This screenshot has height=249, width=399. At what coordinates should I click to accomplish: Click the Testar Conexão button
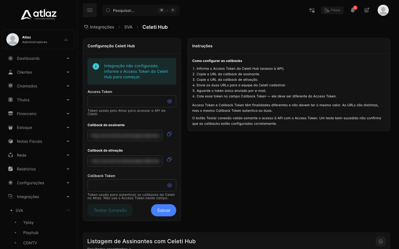pyautogui.click(x=110, y=210)
